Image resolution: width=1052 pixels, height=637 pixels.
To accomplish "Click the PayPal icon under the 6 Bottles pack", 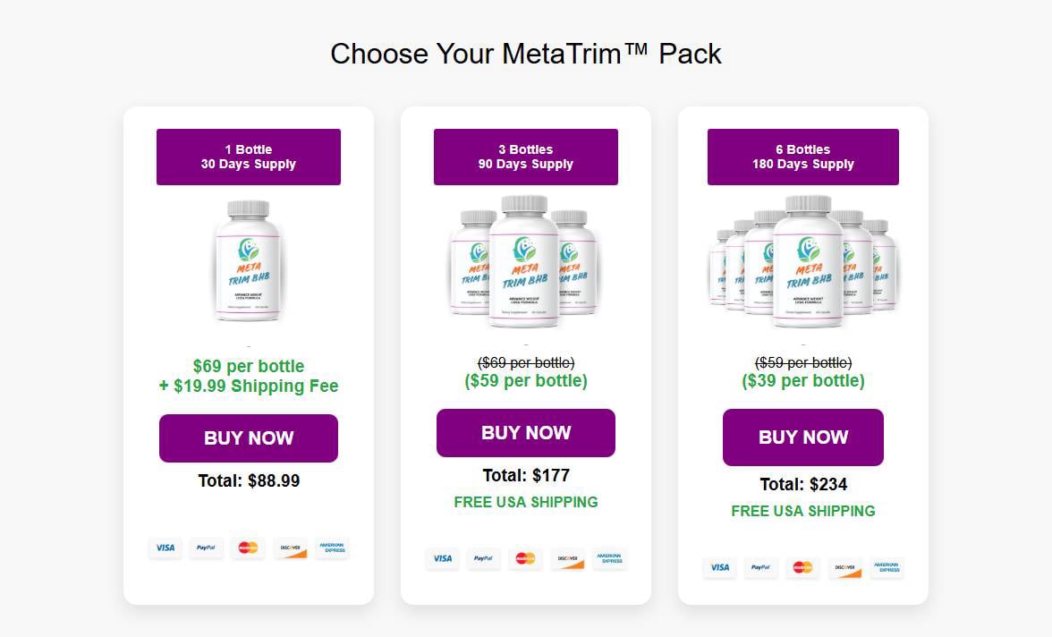I will 761,568.
